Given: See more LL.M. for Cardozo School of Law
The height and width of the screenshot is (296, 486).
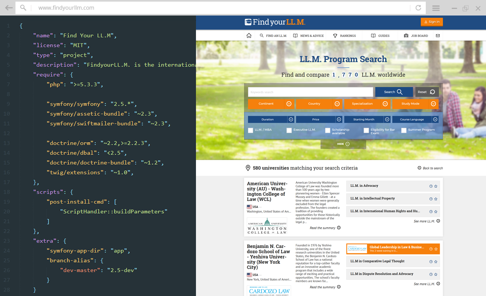Looking at the screenshot, I should pos(424,284).
